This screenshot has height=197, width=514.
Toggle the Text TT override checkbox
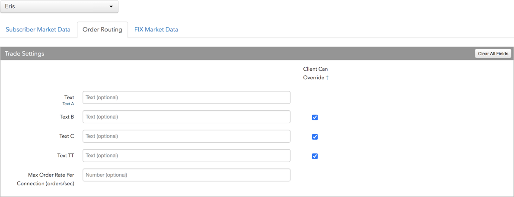pos(315,156)
